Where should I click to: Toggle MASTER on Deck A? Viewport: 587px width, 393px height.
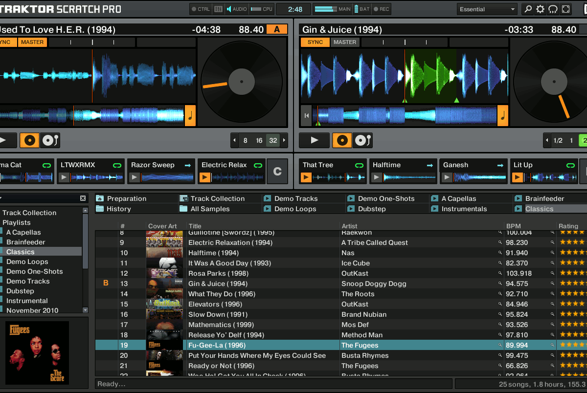32,42
